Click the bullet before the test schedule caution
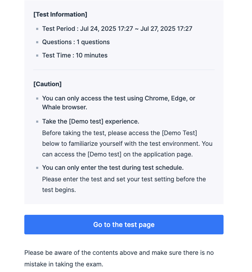The width and height of the screenshot is (252, 272). click(37, 168)
